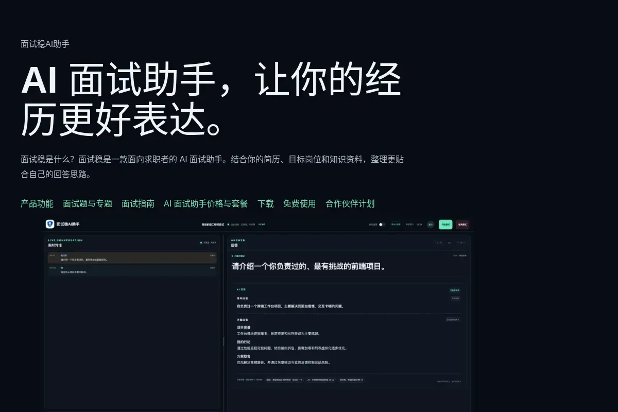
Task: Click the green start button in preview
Action: [445, 225]
